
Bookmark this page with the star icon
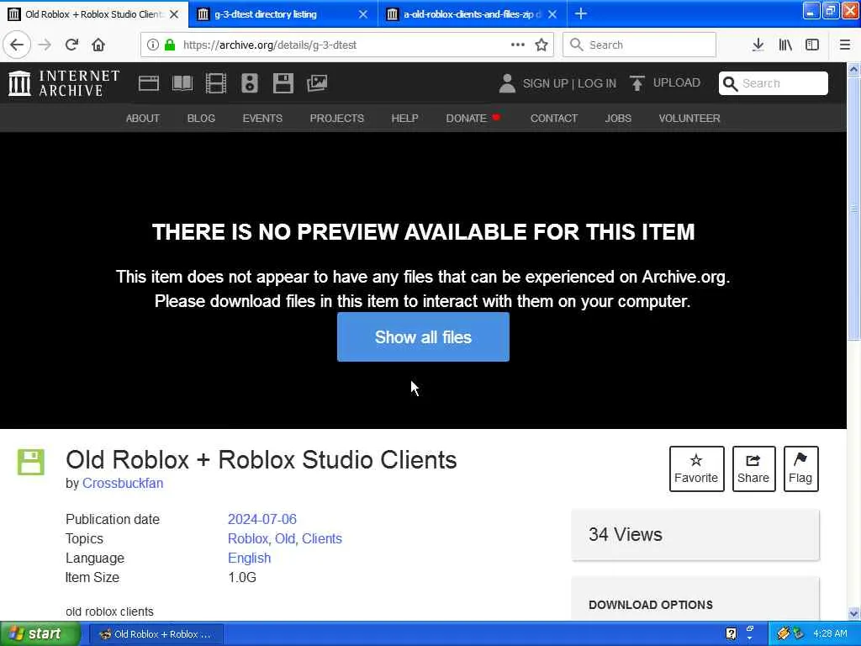(x=541, y=45)
